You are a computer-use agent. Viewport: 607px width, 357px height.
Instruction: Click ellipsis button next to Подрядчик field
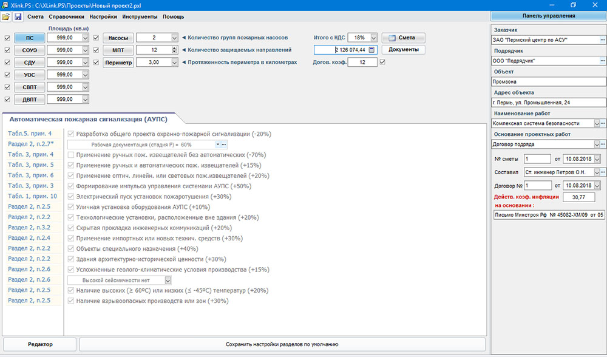pos(602,61)
